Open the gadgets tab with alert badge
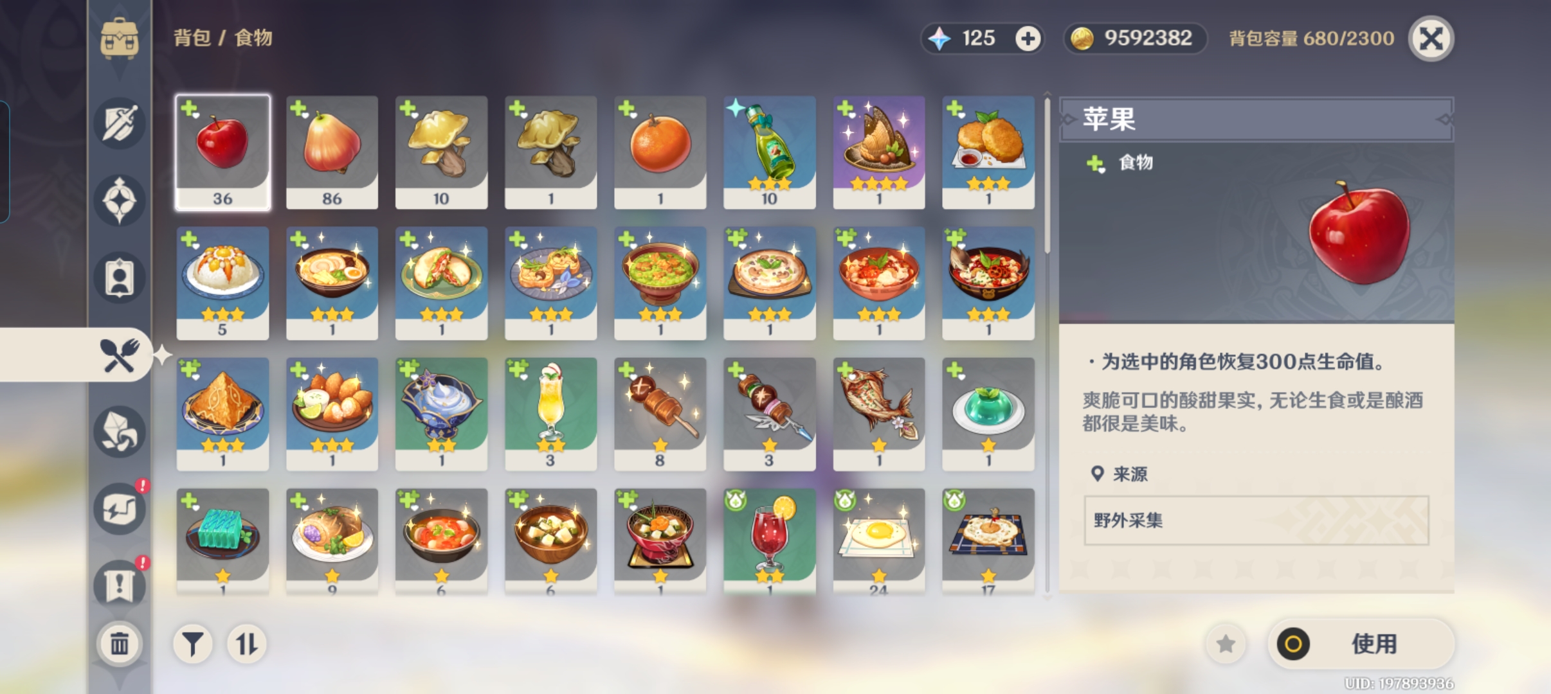The width and height of the screenshot is (1551, 694). coord(120,509)
